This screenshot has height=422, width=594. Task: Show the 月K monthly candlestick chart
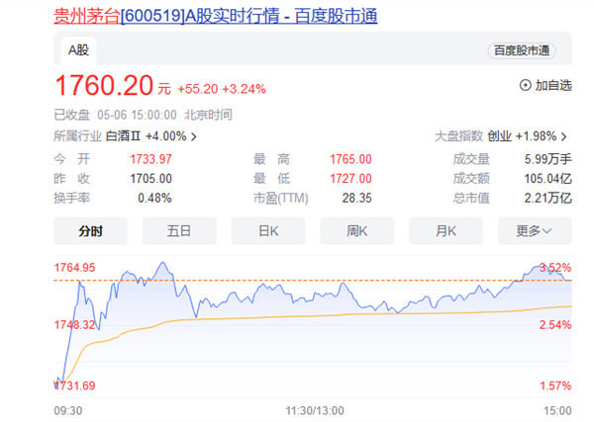(446, 231)
